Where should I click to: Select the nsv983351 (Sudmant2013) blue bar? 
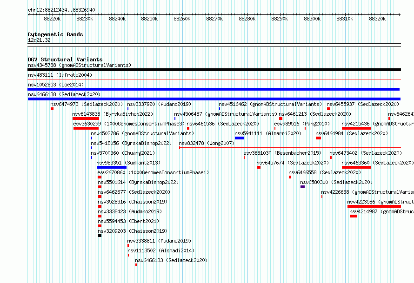(x=112, y=167)
